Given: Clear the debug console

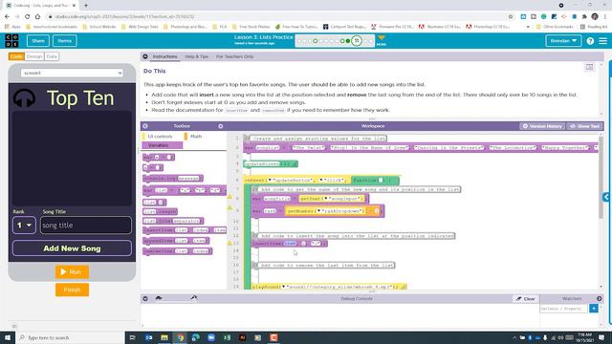Looking at the screenshot, I should (525, 299).
